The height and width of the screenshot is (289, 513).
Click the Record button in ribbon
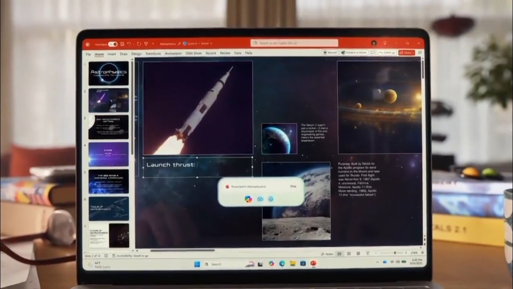330,53
